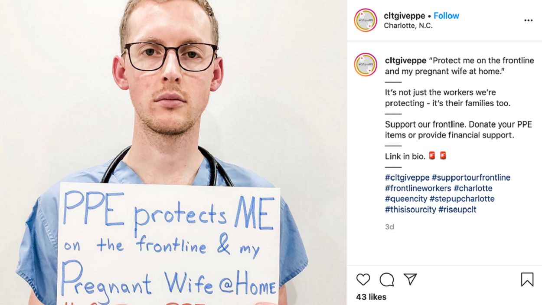Follow the cltgiveppe account
Image resolution: width=542 pixels, height=305 pixels.
tap(446, 16)
